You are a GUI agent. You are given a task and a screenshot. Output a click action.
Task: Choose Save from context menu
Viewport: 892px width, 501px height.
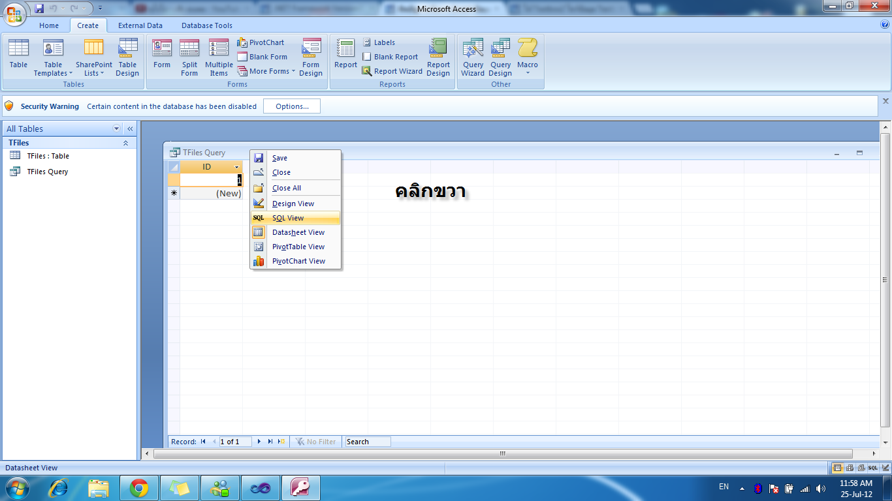pos(295,158)
